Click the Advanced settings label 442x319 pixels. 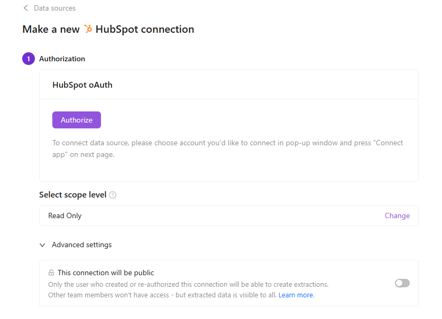81,245
